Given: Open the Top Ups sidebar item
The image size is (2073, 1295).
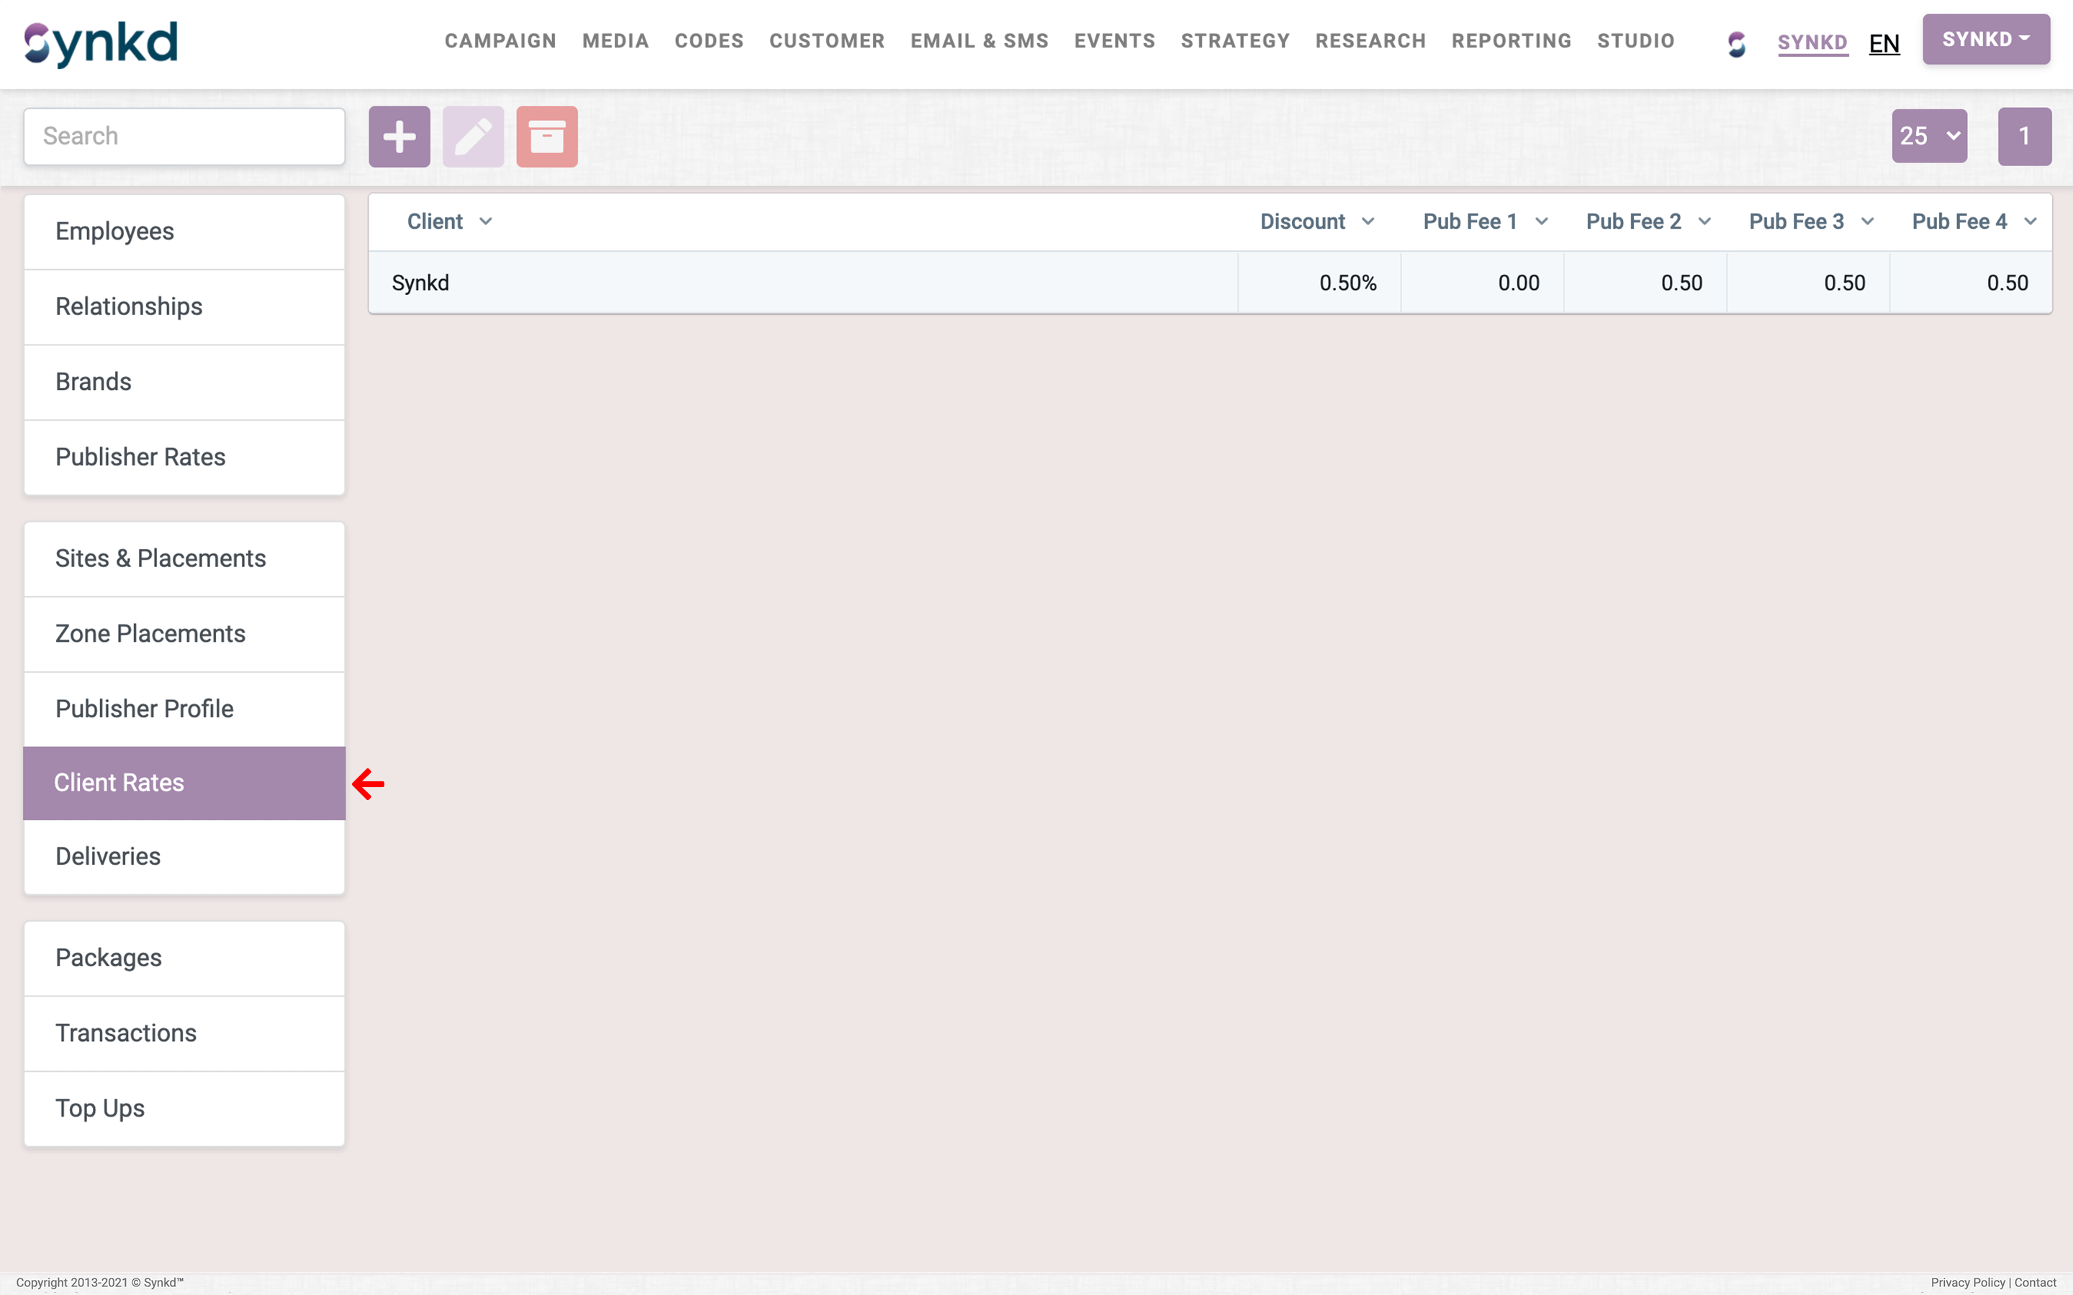Looking at the screenshot, I should (99, 1107).
